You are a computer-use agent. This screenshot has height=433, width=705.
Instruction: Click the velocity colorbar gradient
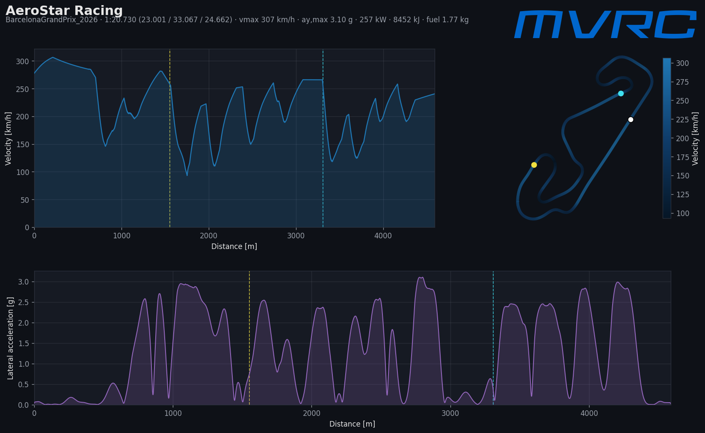(x=666, y=138)
